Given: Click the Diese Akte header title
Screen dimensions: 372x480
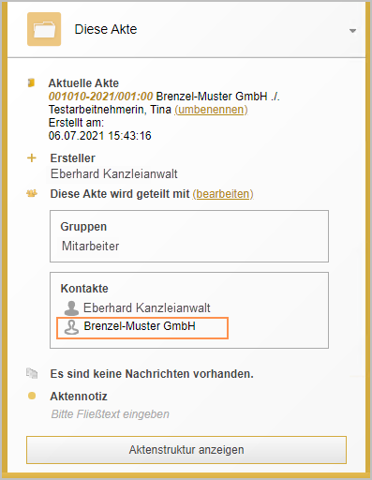Looking at the screenshot, I should pyautogui.click(x=106, y=29).
